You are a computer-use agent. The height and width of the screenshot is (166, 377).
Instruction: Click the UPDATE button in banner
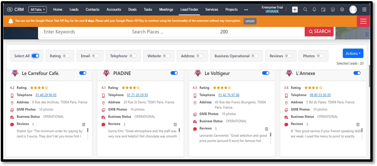click(250, 21)
